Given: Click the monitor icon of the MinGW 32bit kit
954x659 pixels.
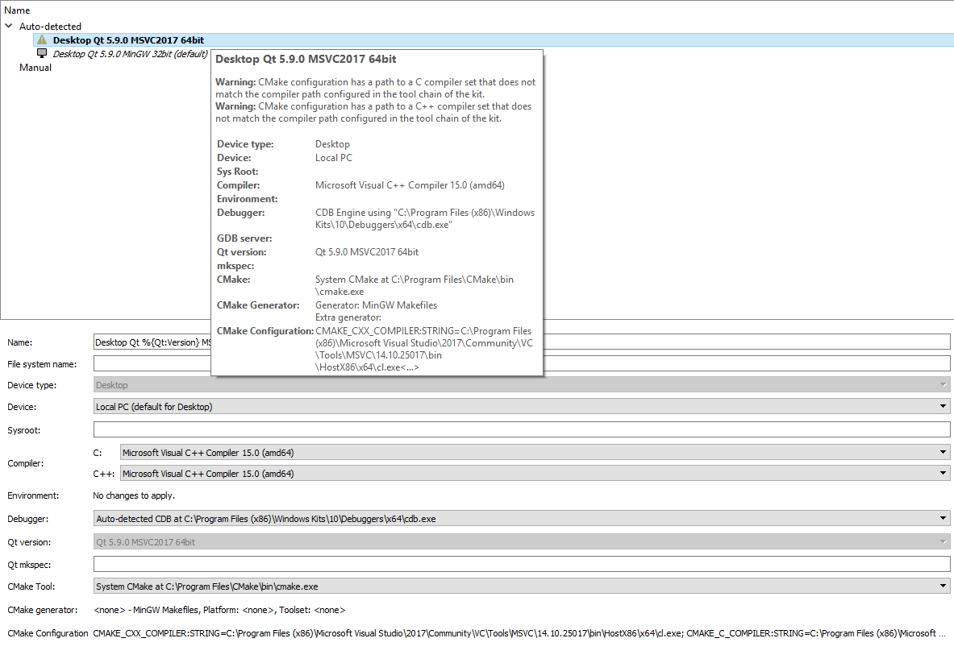Looking at the screenshot, I should click(x=42, y=53).
